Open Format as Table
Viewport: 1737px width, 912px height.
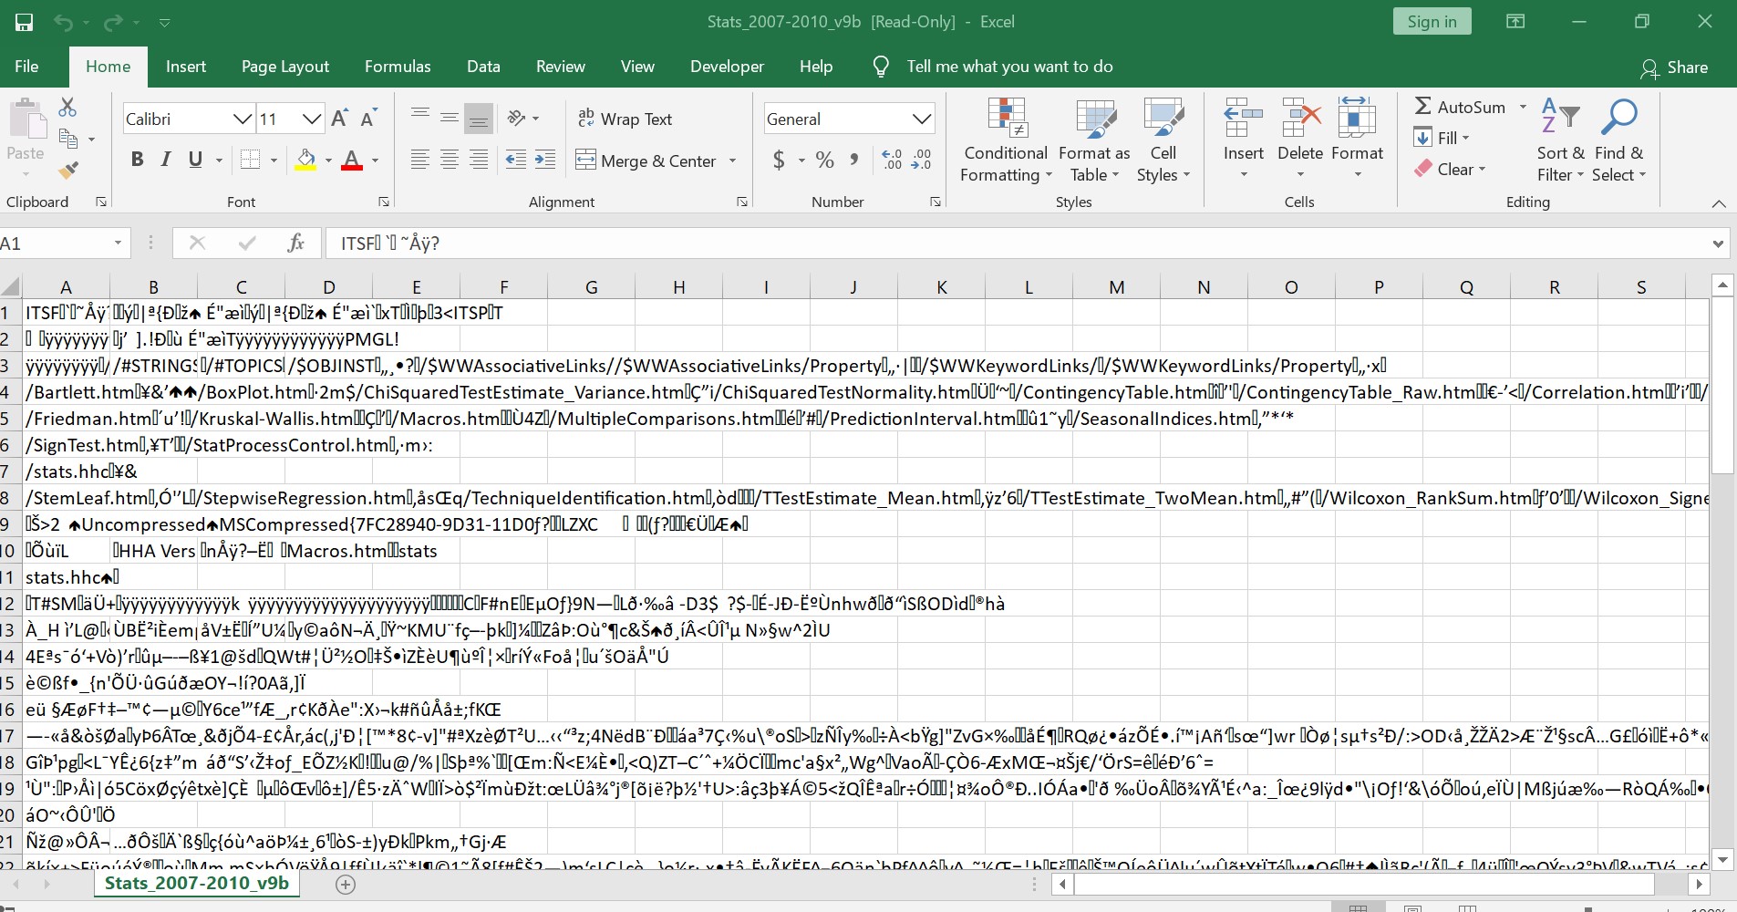click(x=1094, y=140)
